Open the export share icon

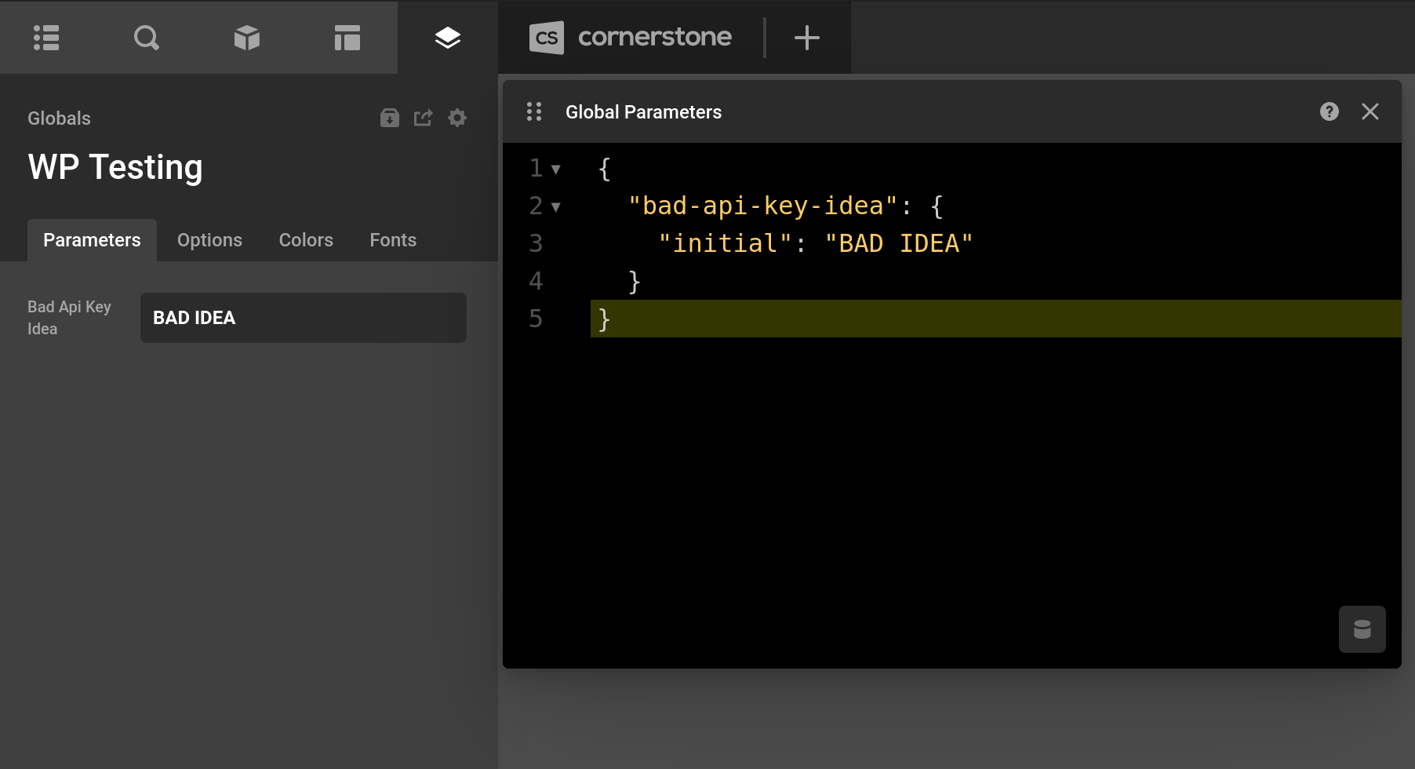tap(423, 118)
